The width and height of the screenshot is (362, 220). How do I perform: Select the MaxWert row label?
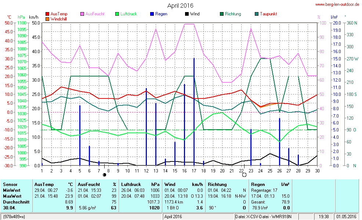coord(13,196)
